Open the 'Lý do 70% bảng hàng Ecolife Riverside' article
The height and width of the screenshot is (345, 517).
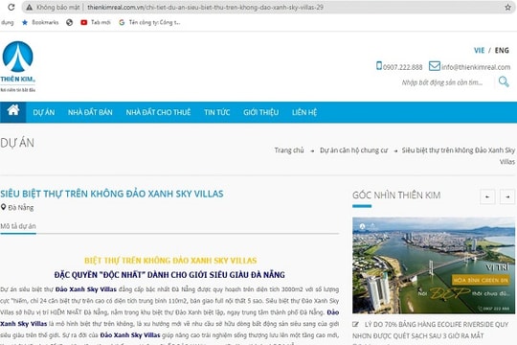pyautogui.click(x=431, y=330)
